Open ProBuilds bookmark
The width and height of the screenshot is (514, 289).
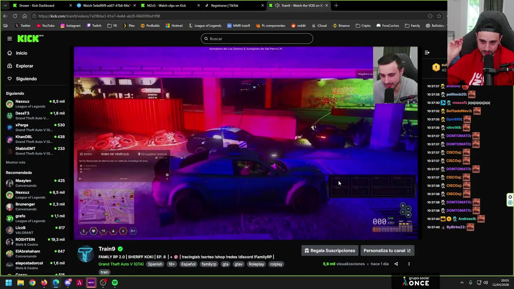150,26
